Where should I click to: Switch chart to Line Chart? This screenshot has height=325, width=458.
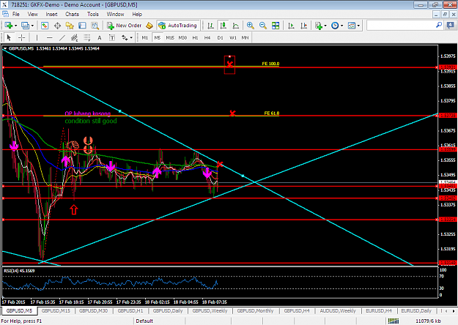236,26
